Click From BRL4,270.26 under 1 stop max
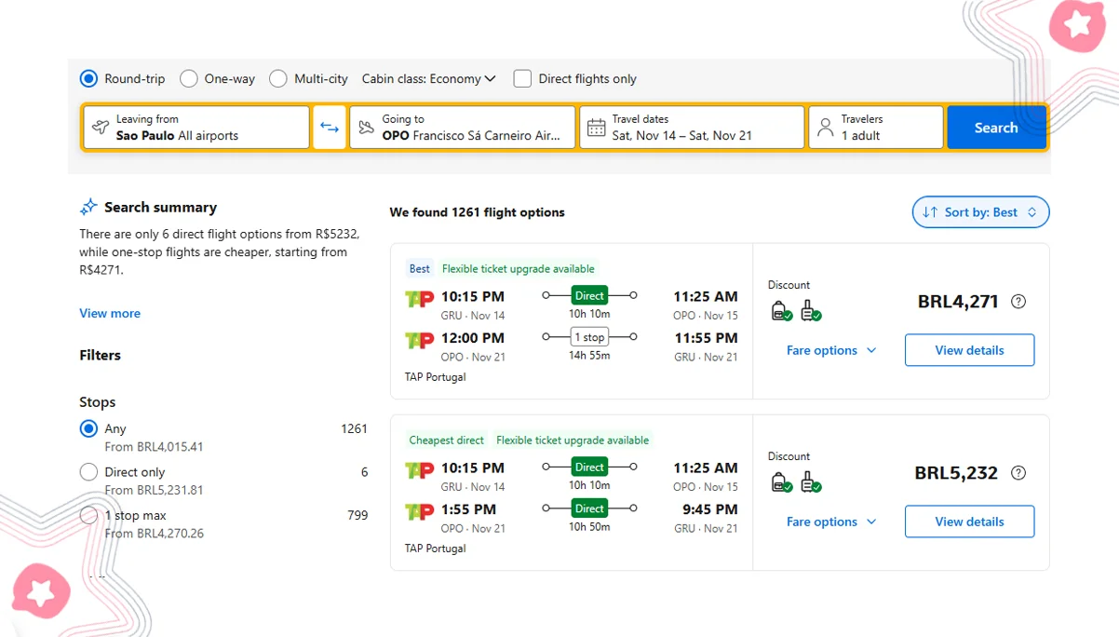1119x637 pixels. 154,534
